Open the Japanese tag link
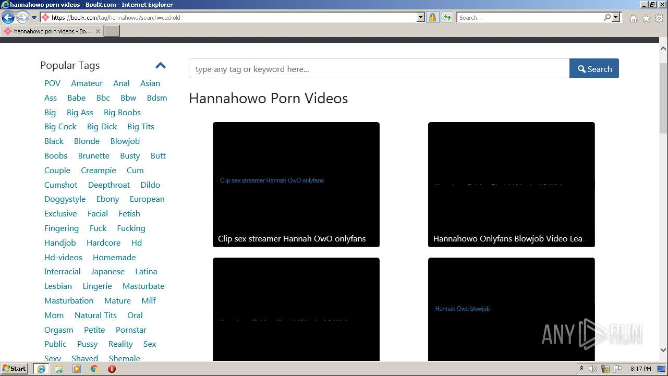This screenshot has height=376, width=668. coord(108,272)
